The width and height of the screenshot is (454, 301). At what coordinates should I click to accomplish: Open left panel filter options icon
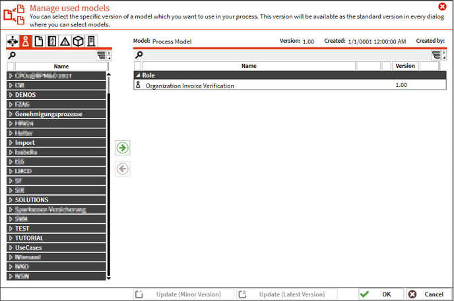[102, 55]
